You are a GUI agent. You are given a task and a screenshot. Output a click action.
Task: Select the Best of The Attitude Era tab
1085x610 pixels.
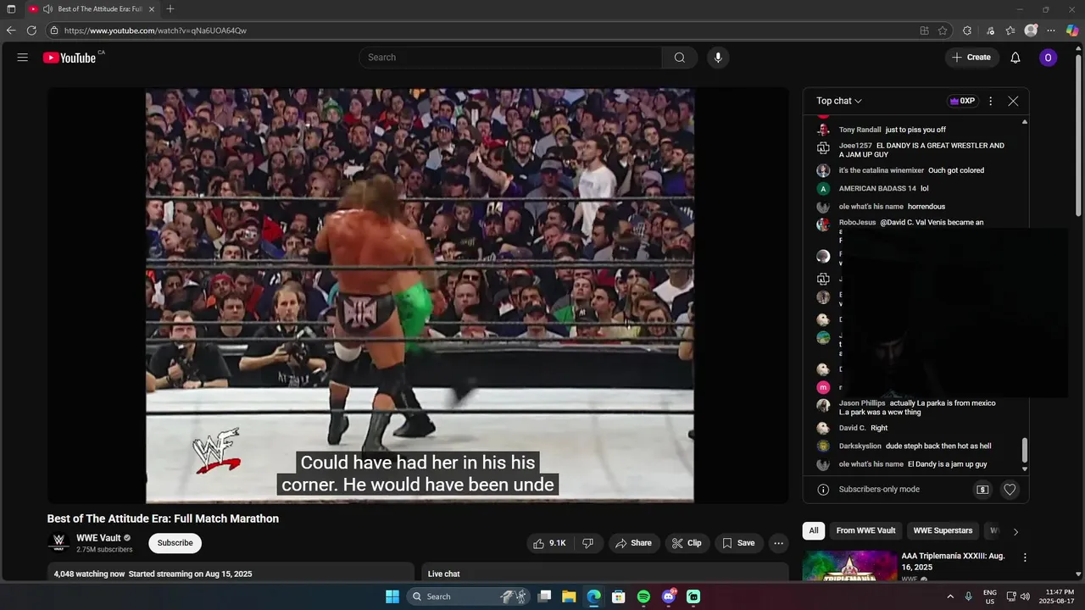[x=92, y=9]
